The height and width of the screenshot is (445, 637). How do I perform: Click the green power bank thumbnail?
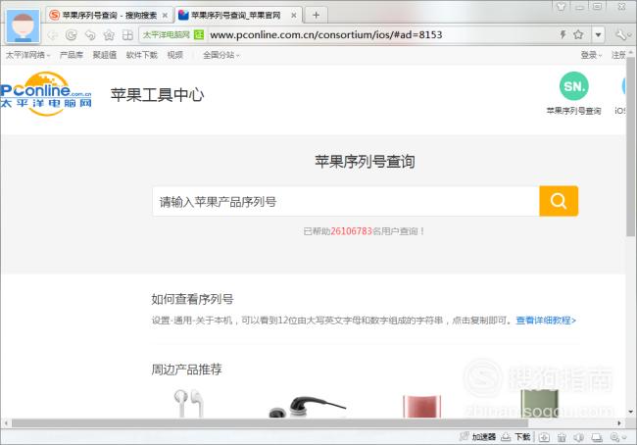point(540,404)
